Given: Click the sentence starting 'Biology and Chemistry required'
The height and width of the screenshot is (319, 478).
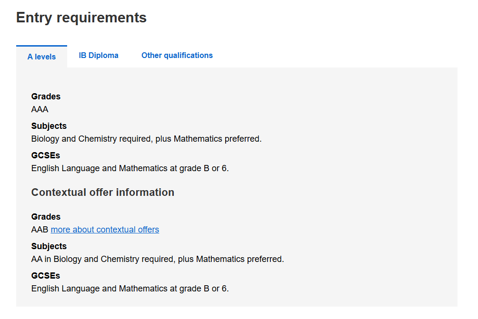Looking at the screenshot, I should (x=146, y=139).
